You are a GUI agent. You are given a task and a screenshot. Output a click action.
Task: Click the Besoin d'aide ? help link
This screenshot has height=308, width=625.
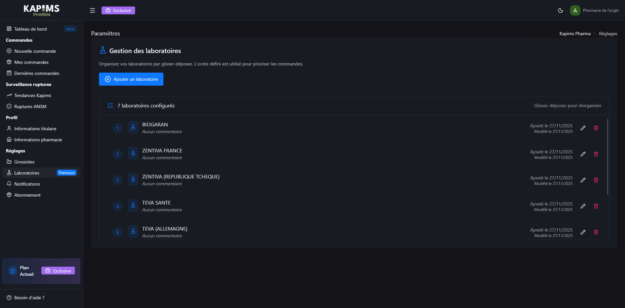(x=29, y=298)
